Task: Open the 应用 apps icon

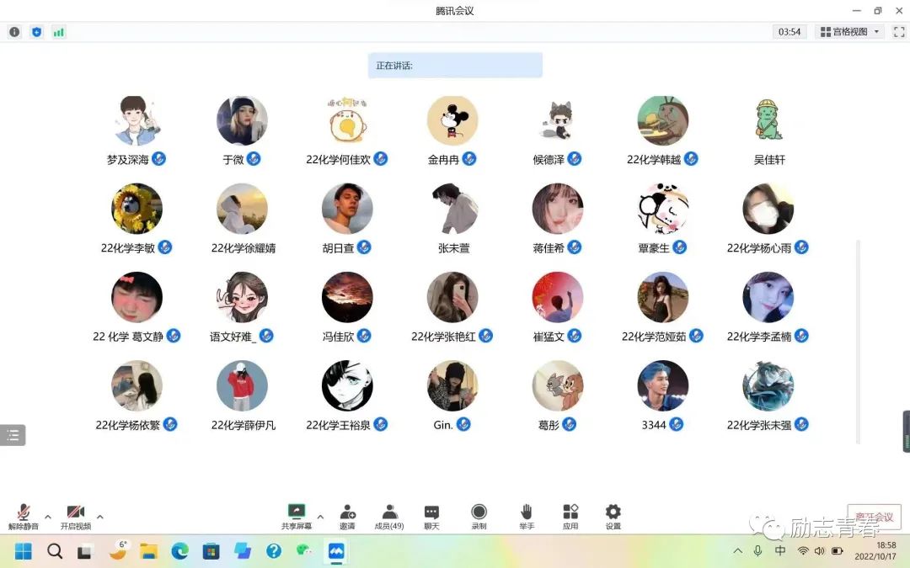Action: (570, 512)
